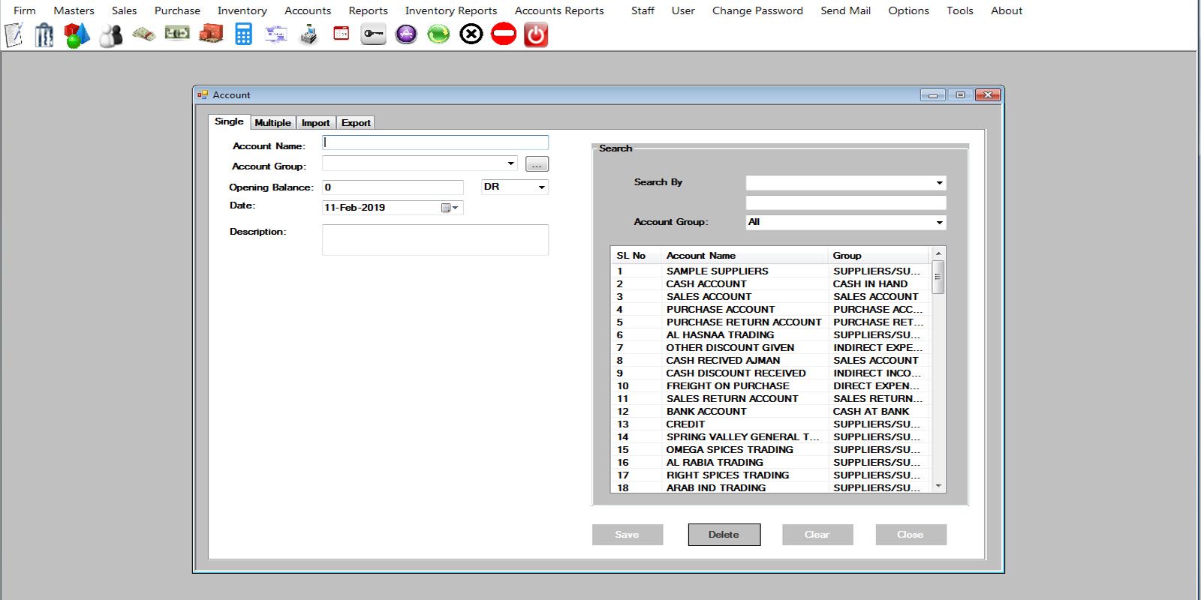Click the key icon in toolbar
This screenshot has width=1201, height=600.
(x=373, y=34)
